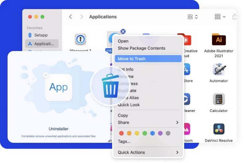Click the App tile in Uninstaller card
Viewport: 245px width, 163px height.
pyautogui.click(x=58, y=87)
